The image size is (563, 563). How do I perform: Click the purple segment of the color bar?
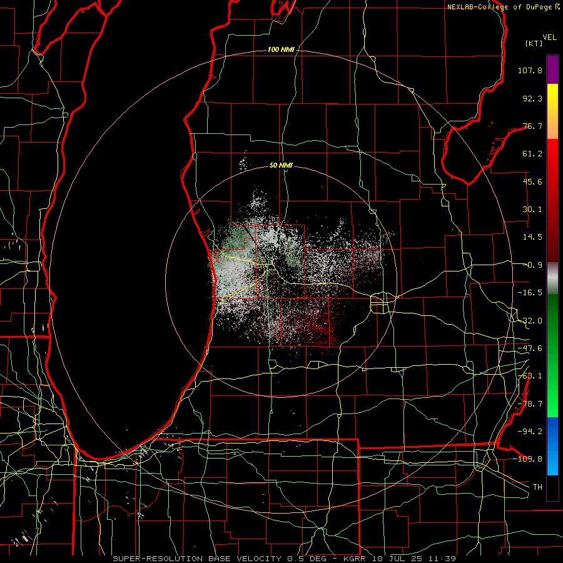552,69
